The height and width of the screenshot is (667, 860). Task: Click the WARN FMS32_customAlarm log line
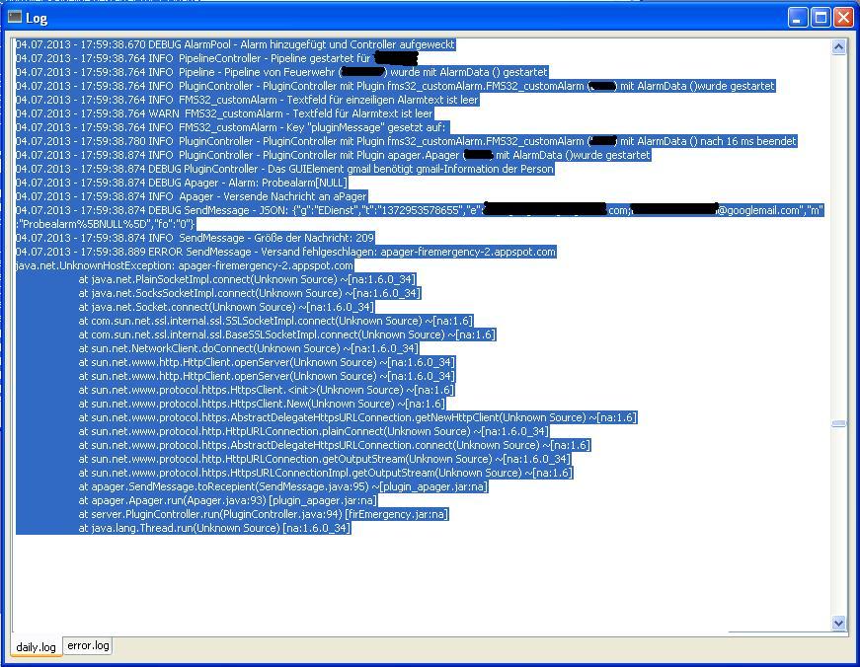[237, 113]
